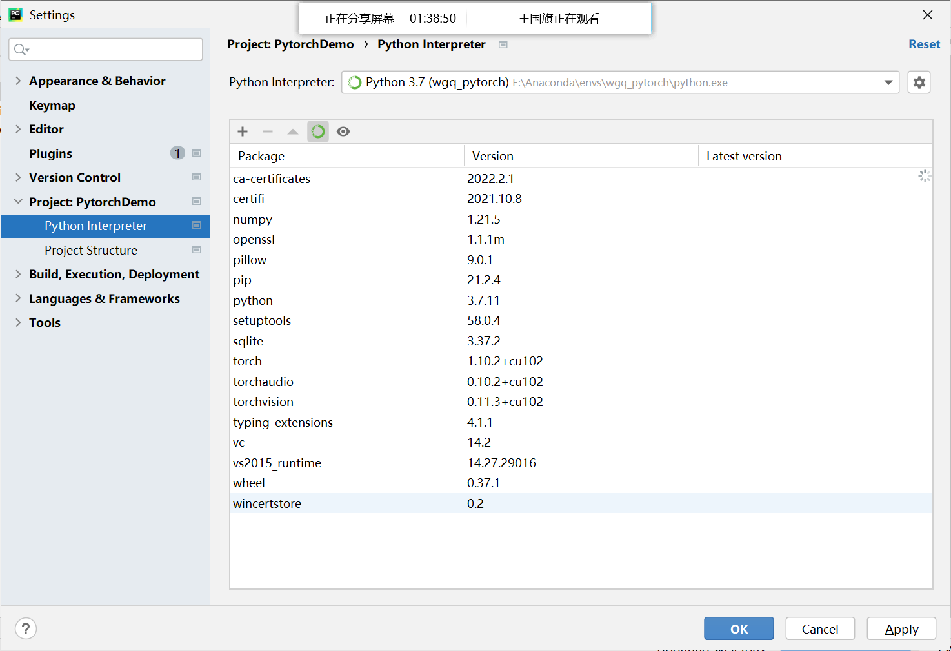Expand the Appearance & Behavior section

click(x=18, y=81)
